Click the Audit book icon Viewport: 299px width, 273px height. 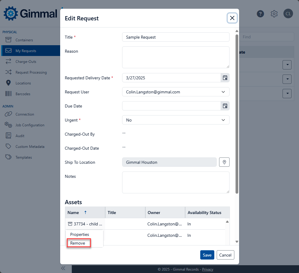8,135
